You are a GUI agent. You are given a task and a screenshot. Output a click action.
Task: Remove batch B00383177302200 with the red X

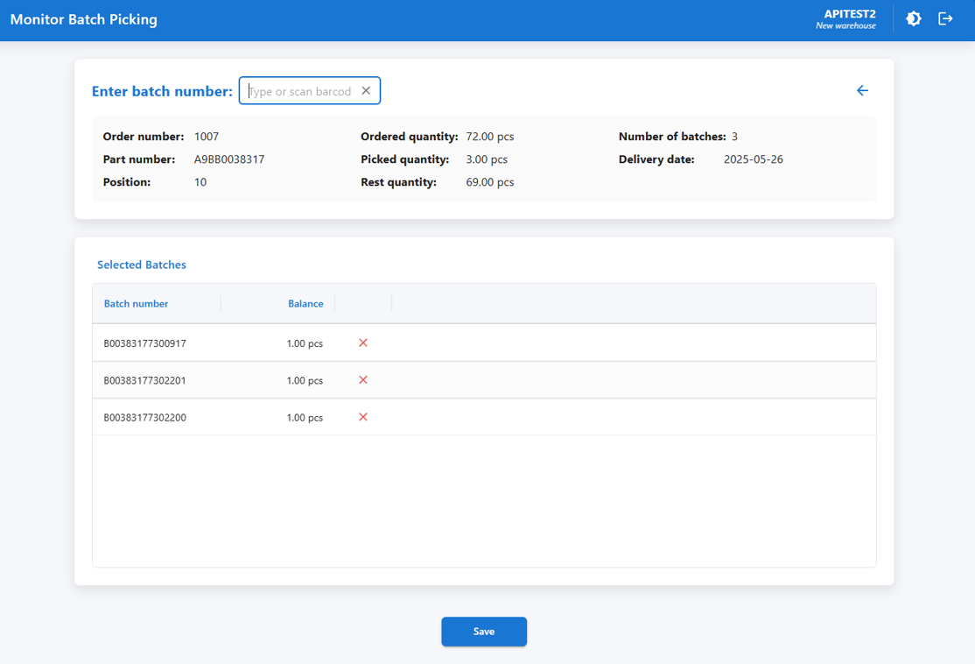[363, 417]
